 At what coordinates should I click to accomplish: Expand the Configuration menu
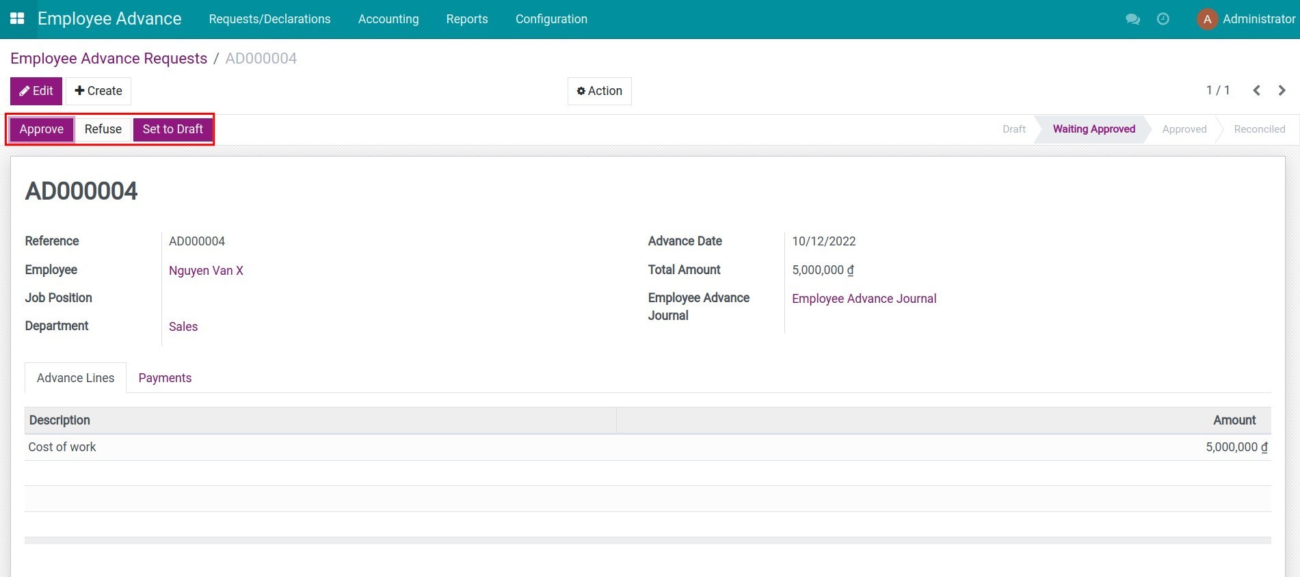click(550, 19)
